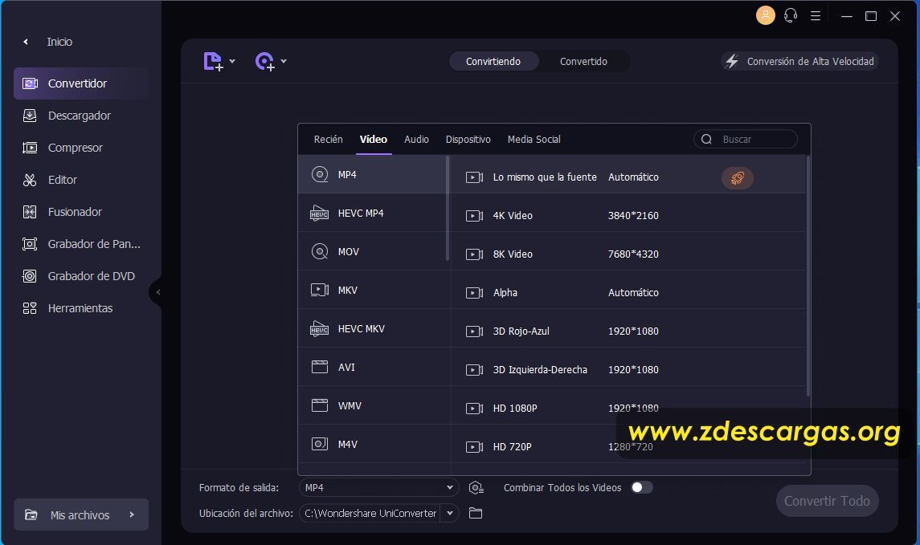The height and width of the screenshot is (545, 920).
Task: Open the Convertidor section in sidebar
Action: (81, 83)
